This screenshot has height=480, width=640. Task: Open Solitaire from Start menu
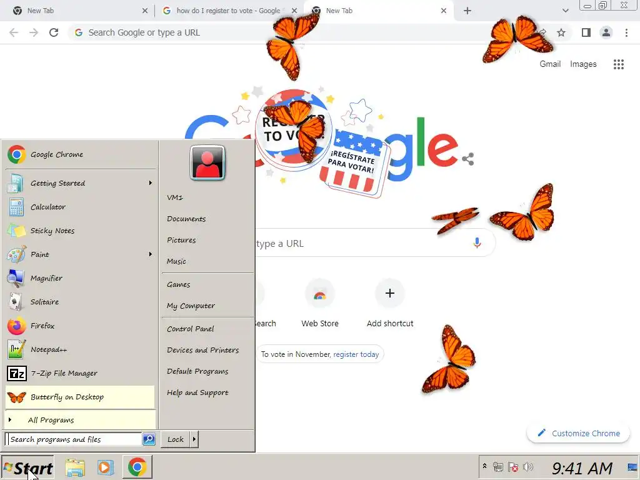[81, 302]
